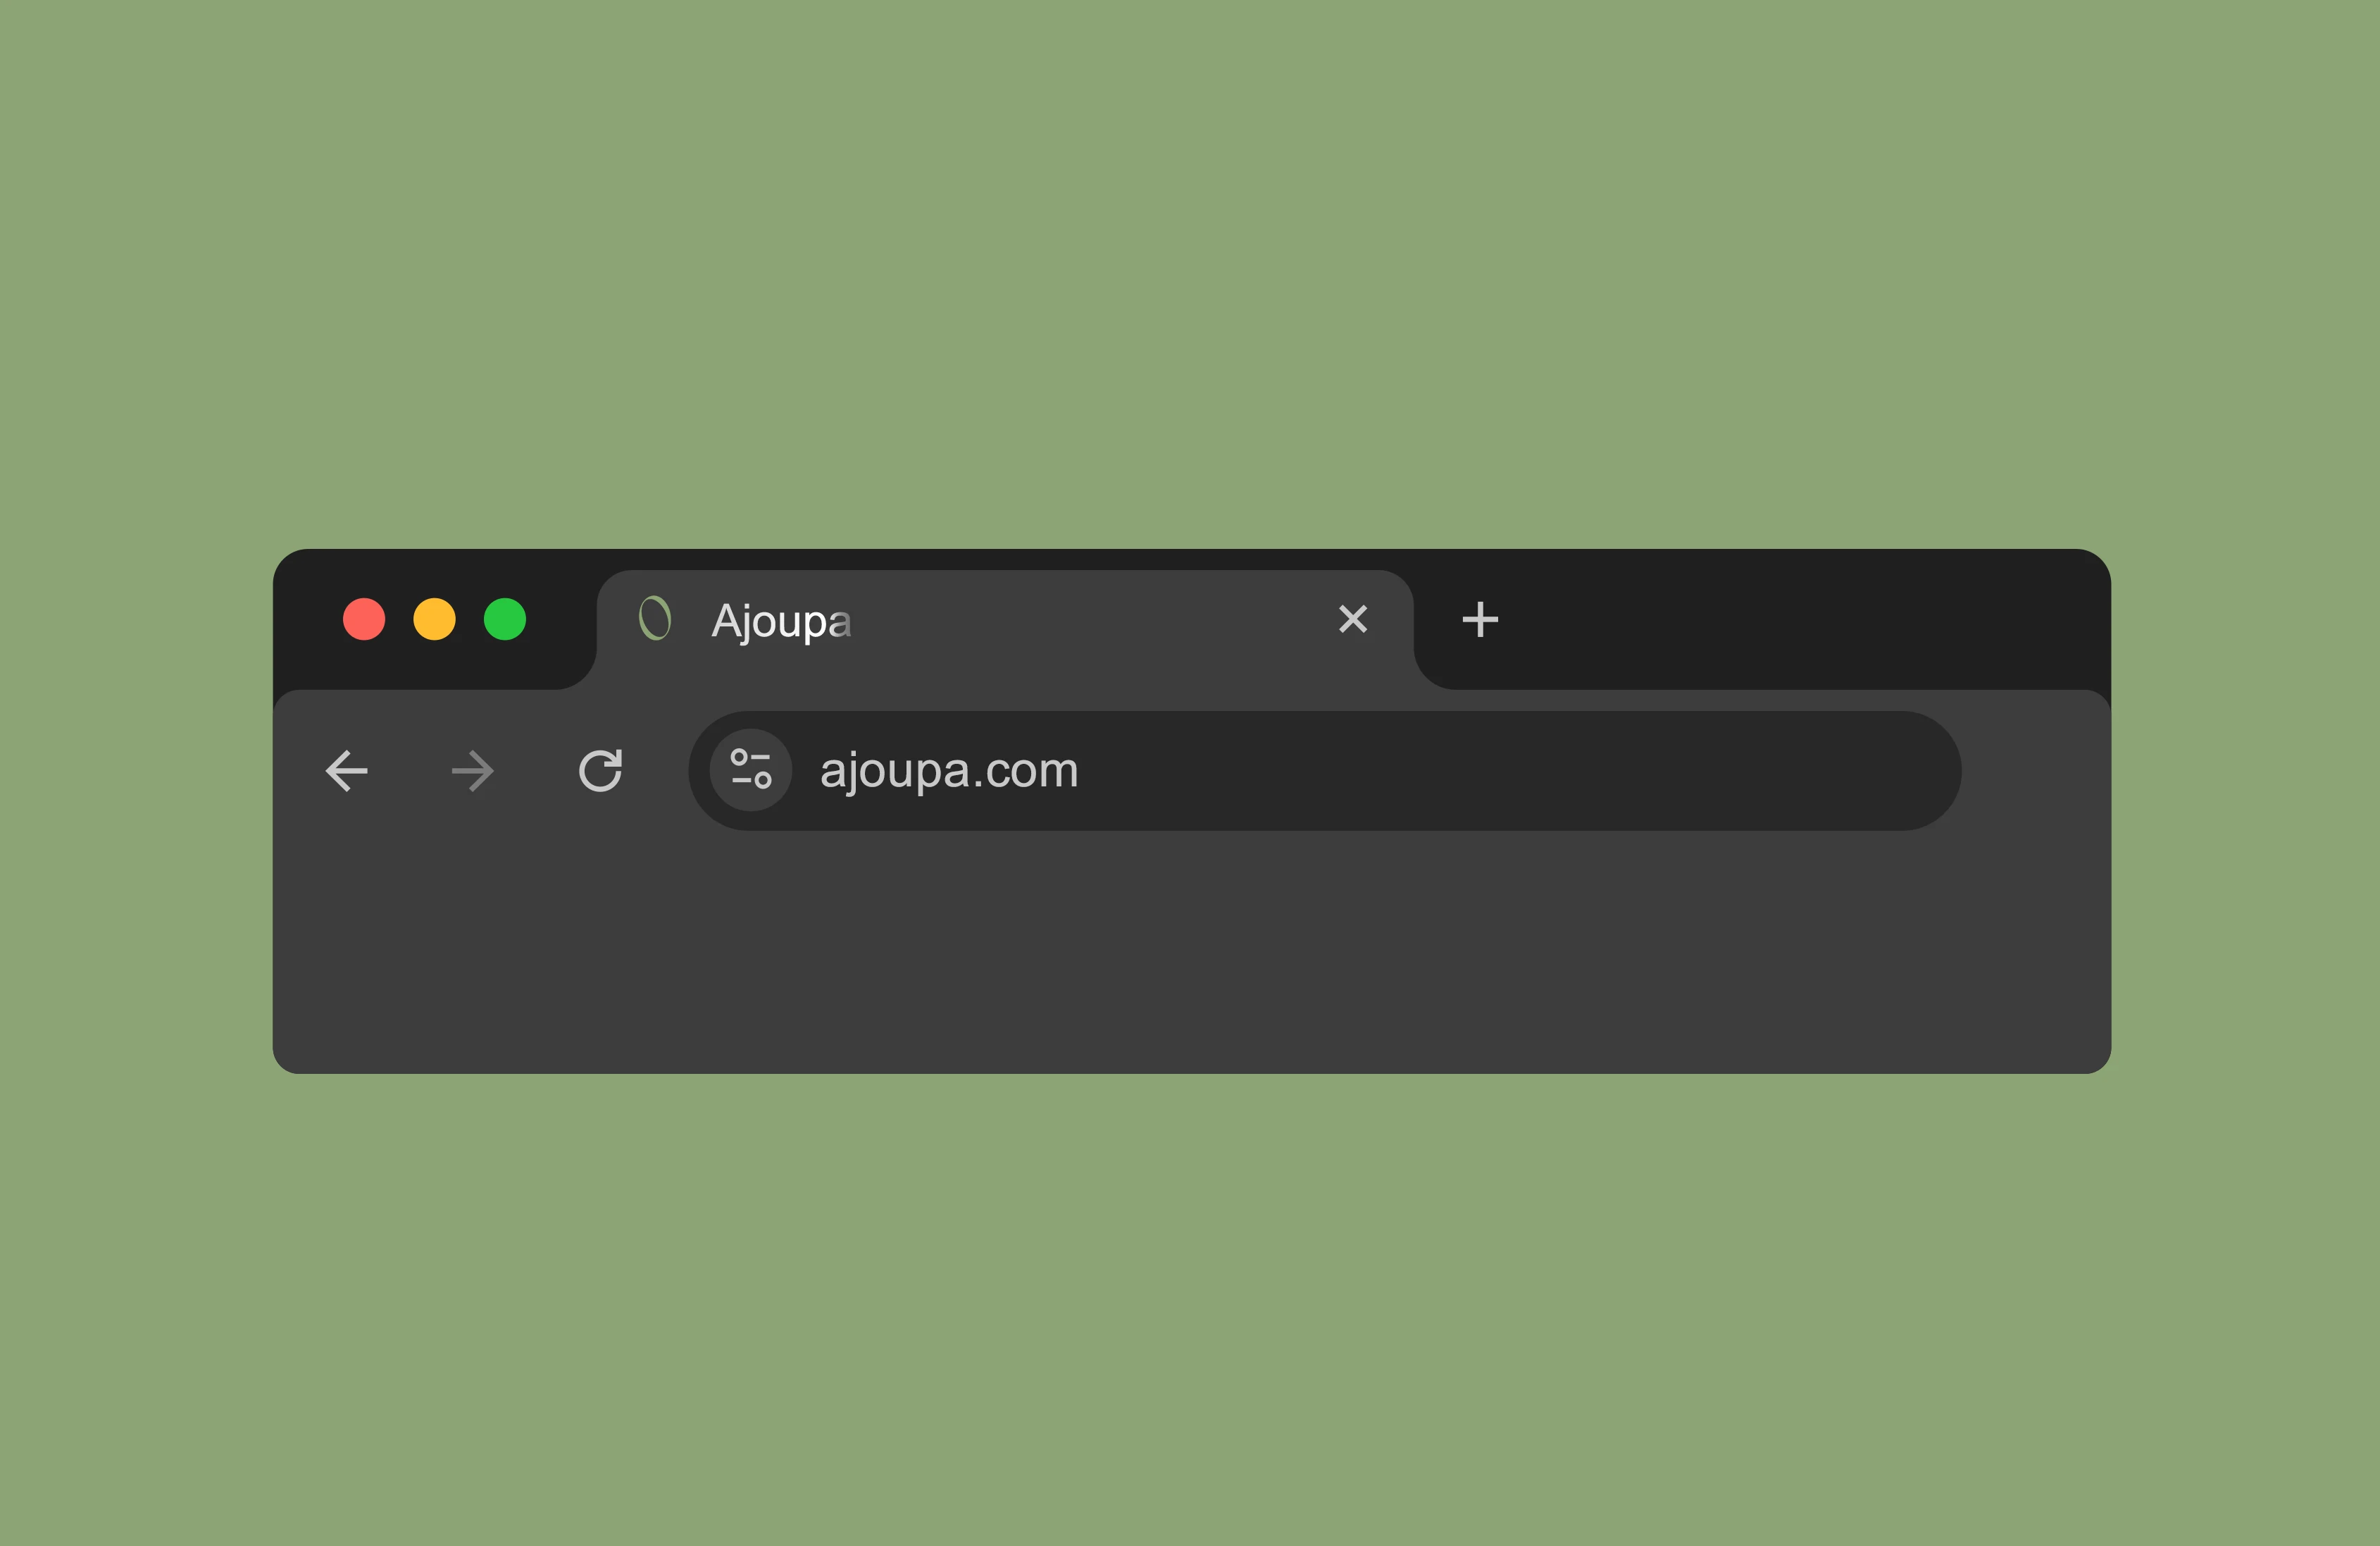Focus the empty part of address bar
Image resolution: width=2380 pixels, height=1546 pixels.
coord(1500,770)
